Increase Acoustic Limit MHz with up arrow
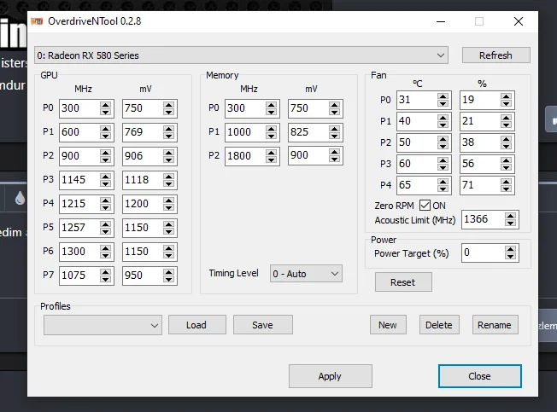 pyautogui.click(x=510, y=216)
